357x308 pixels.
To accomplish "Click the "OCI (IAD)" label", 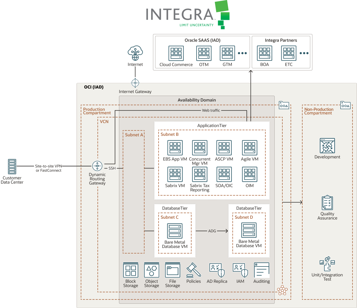I will click(94, 87).
